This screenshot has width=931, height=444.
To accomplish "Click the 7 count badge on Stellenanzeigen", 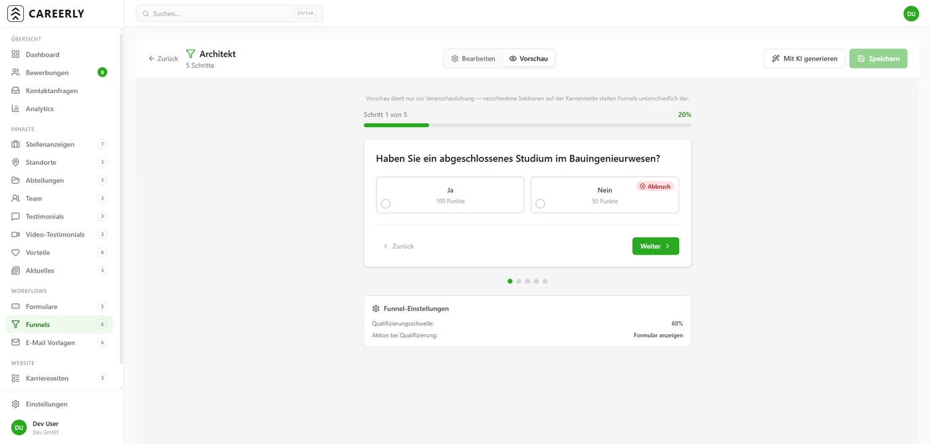I will (x=102, y=144).
